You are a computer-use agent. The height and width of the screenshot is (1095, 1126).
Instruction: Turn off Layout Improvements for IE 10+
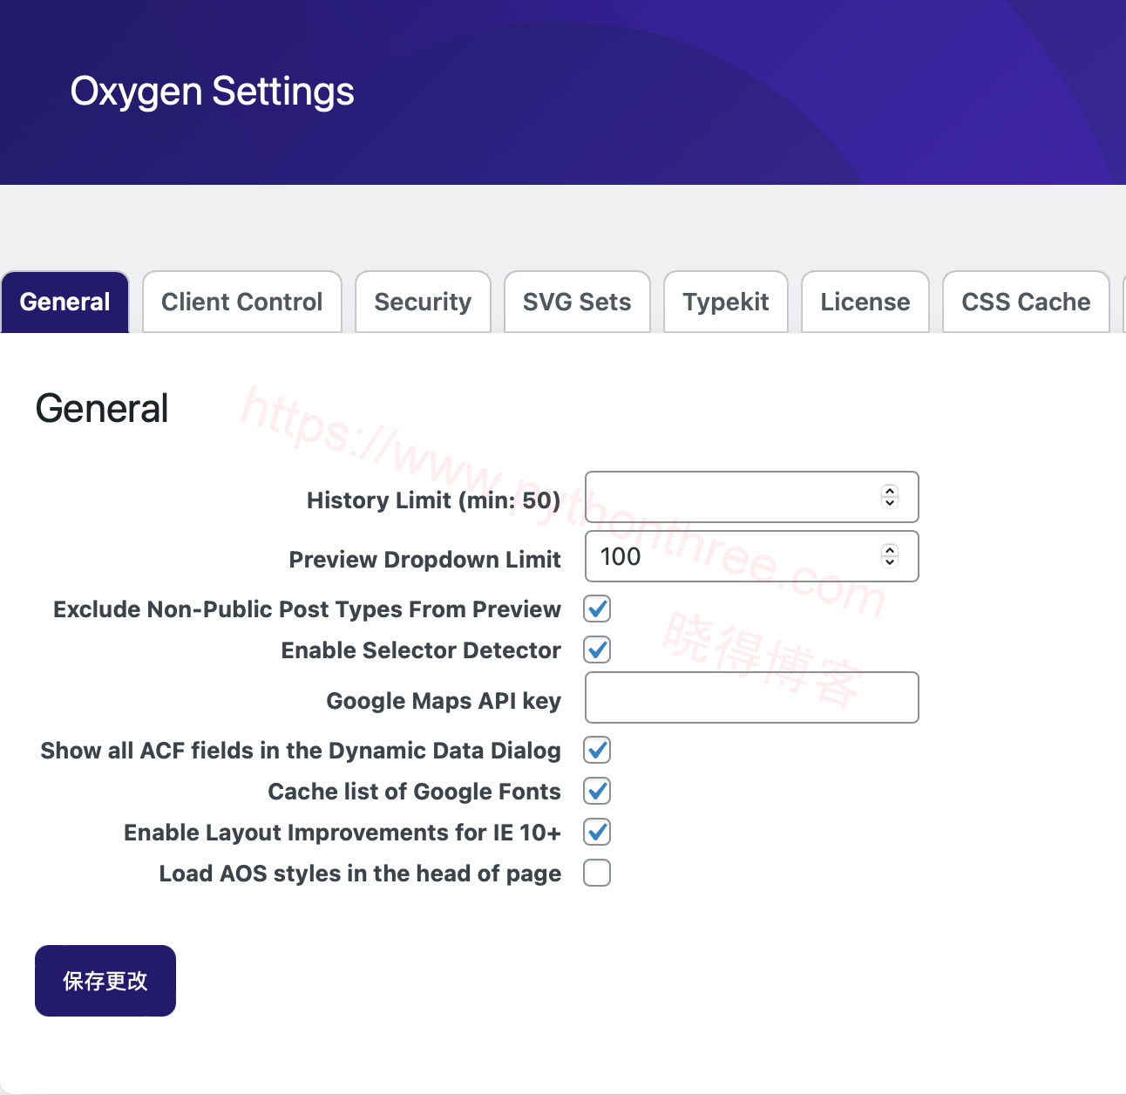tap(596, 832)
